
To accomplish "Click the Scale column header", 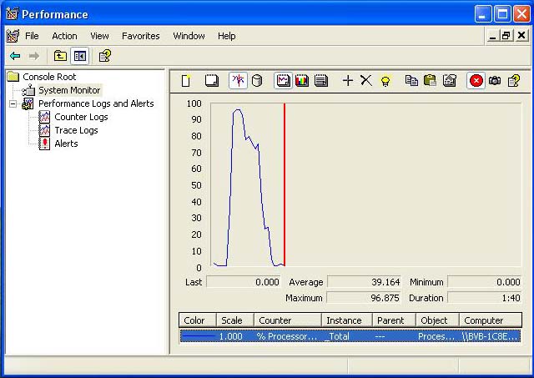I will (x=235, y=320).
